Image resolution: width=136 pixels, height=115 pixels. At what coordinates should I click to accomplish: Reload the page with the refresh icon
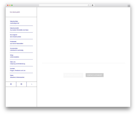[88, 5]
